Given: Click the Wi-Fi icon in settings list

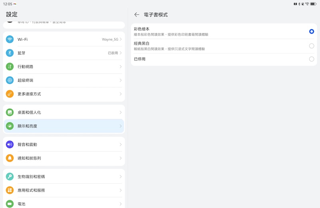Looking at the screenshot, I should (10, 40).
